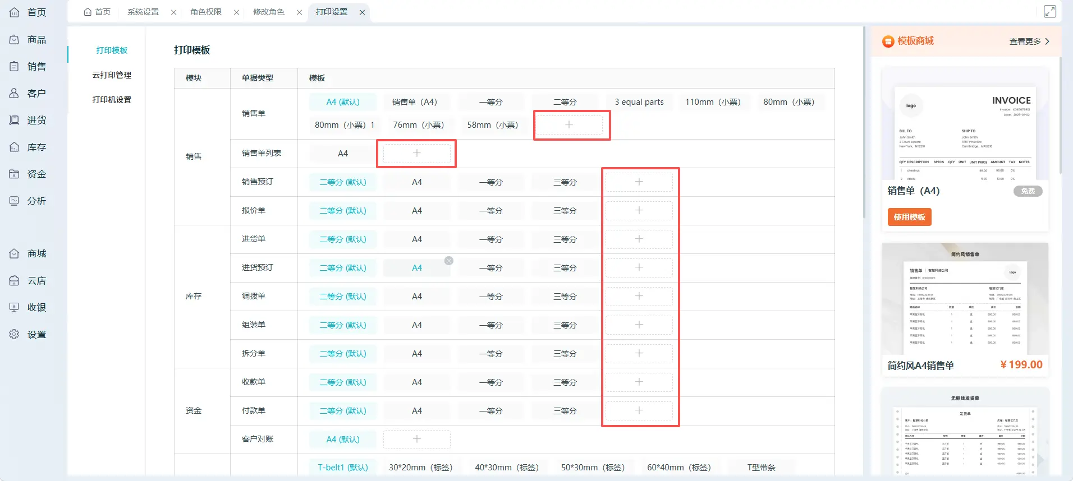Click the orange 使用模板 button
Viewport: 1073px width, 481px height.
tap(909, 217)
